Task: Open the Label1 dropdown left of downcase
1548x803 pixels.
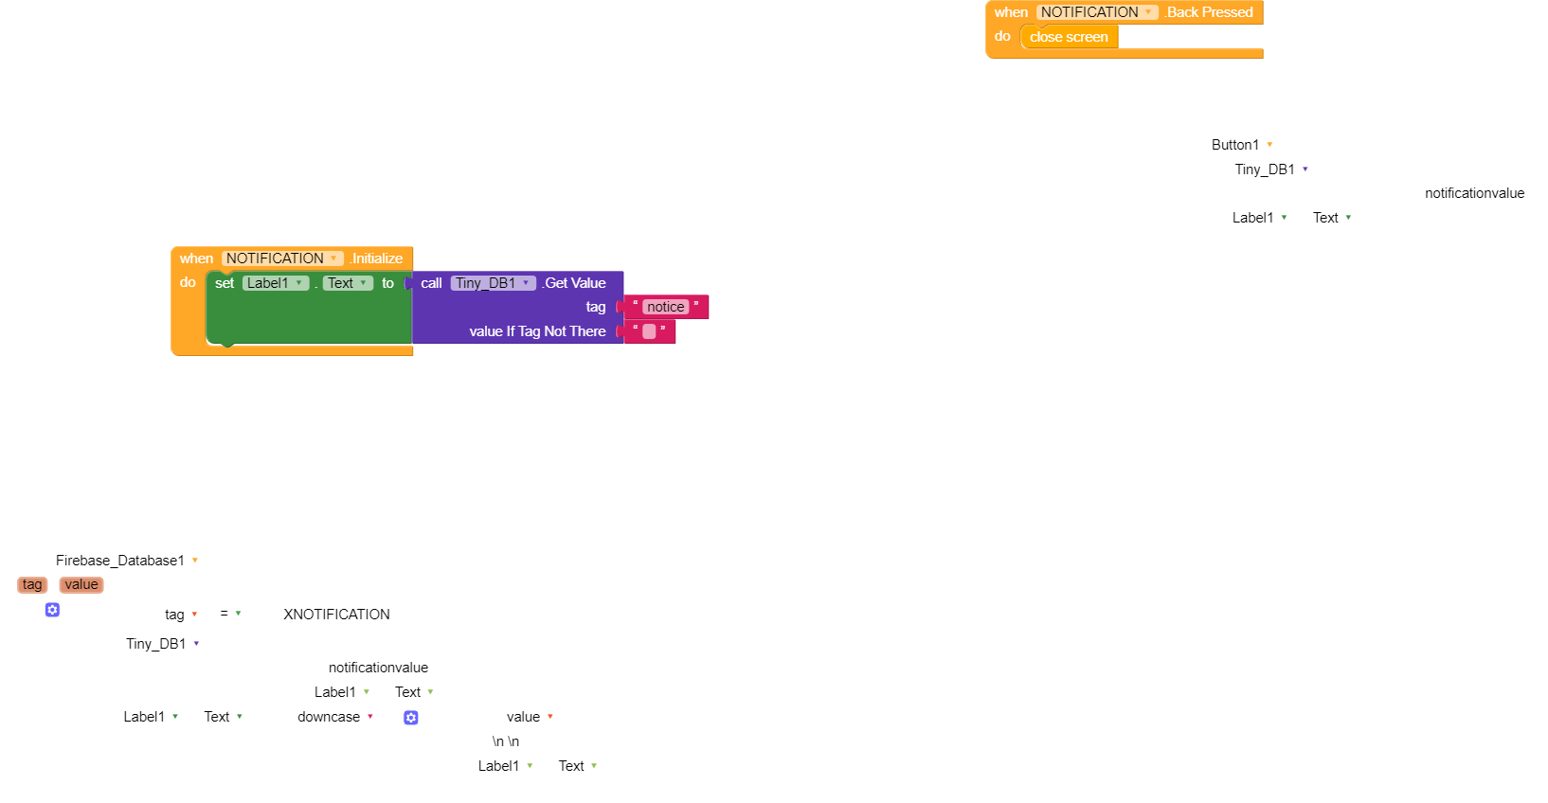Action: click(150, 717)
